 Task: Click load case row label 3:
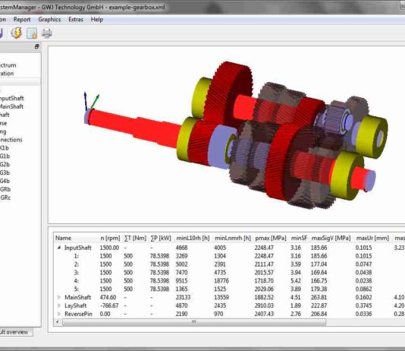pyautogui.click(x=76, y=273)
